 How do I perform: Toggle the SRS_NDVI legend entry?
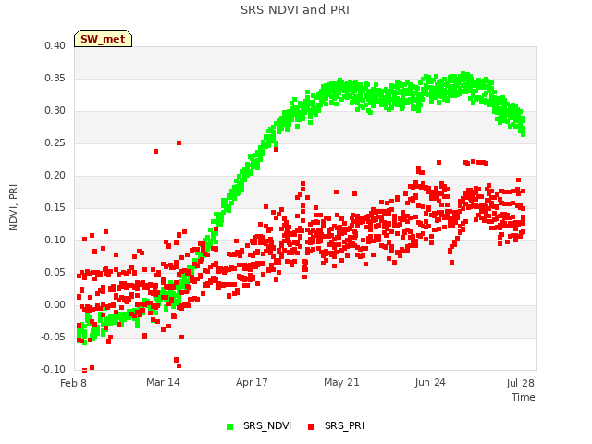pos(259,425)
